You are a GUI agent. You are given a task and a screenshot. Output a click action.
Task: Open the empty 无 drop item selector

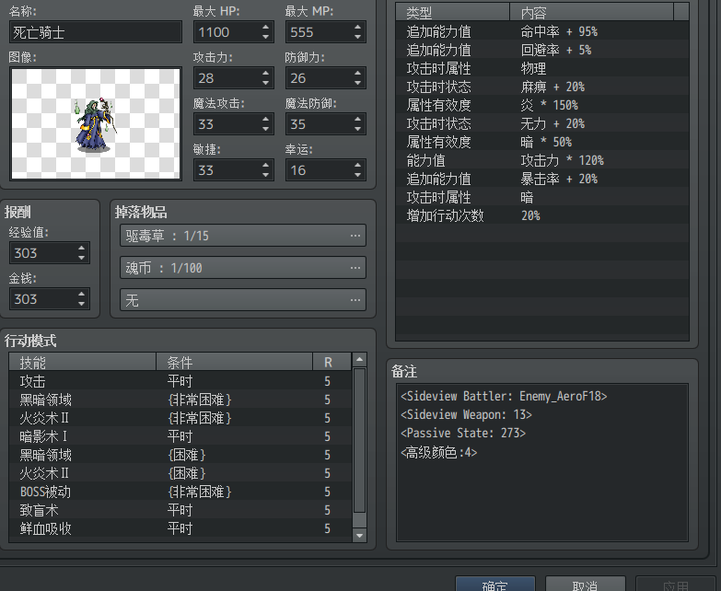243,300
